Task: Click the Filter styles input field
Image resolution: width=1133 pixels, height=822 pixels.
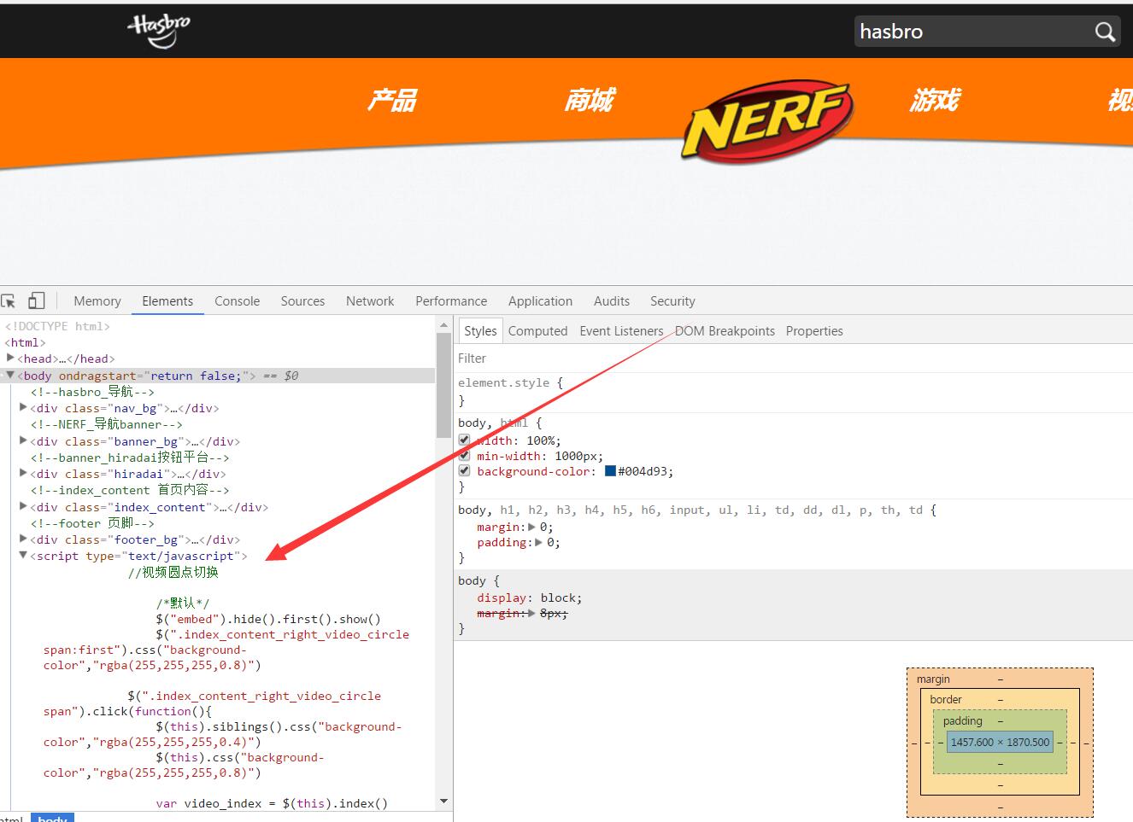Action: [x=793, y=359]
